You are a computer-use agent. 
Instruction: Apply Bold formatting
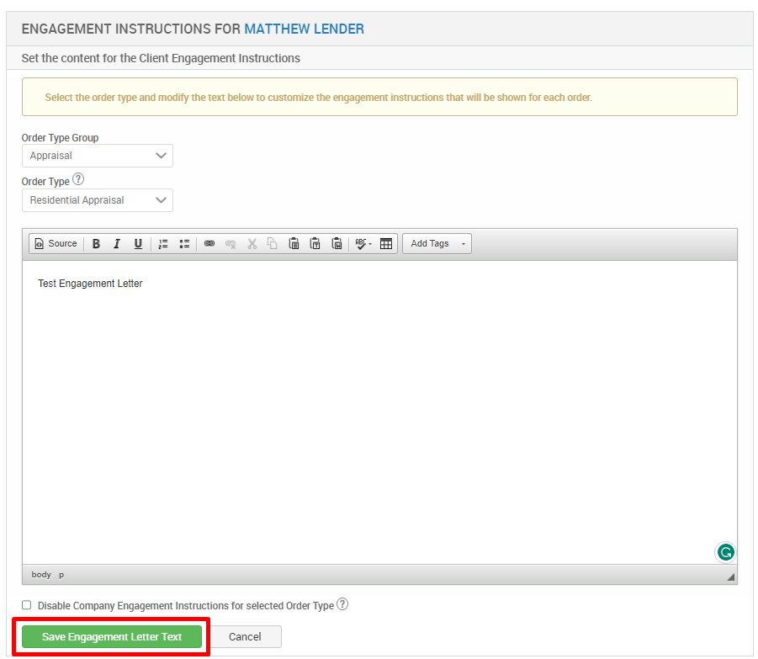point(96,244)
